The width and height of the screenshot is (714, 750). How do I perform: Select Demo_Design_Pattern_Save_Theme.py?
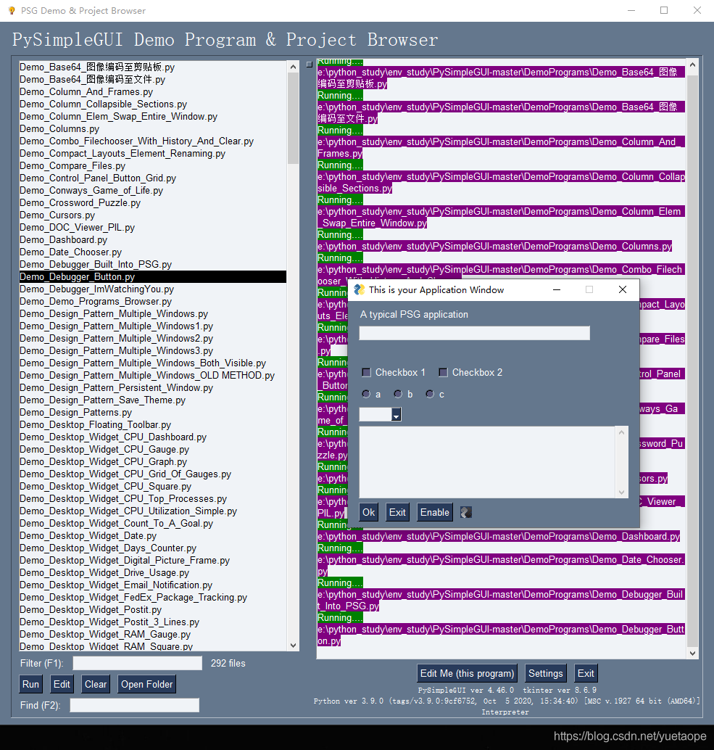pos(153,400)
